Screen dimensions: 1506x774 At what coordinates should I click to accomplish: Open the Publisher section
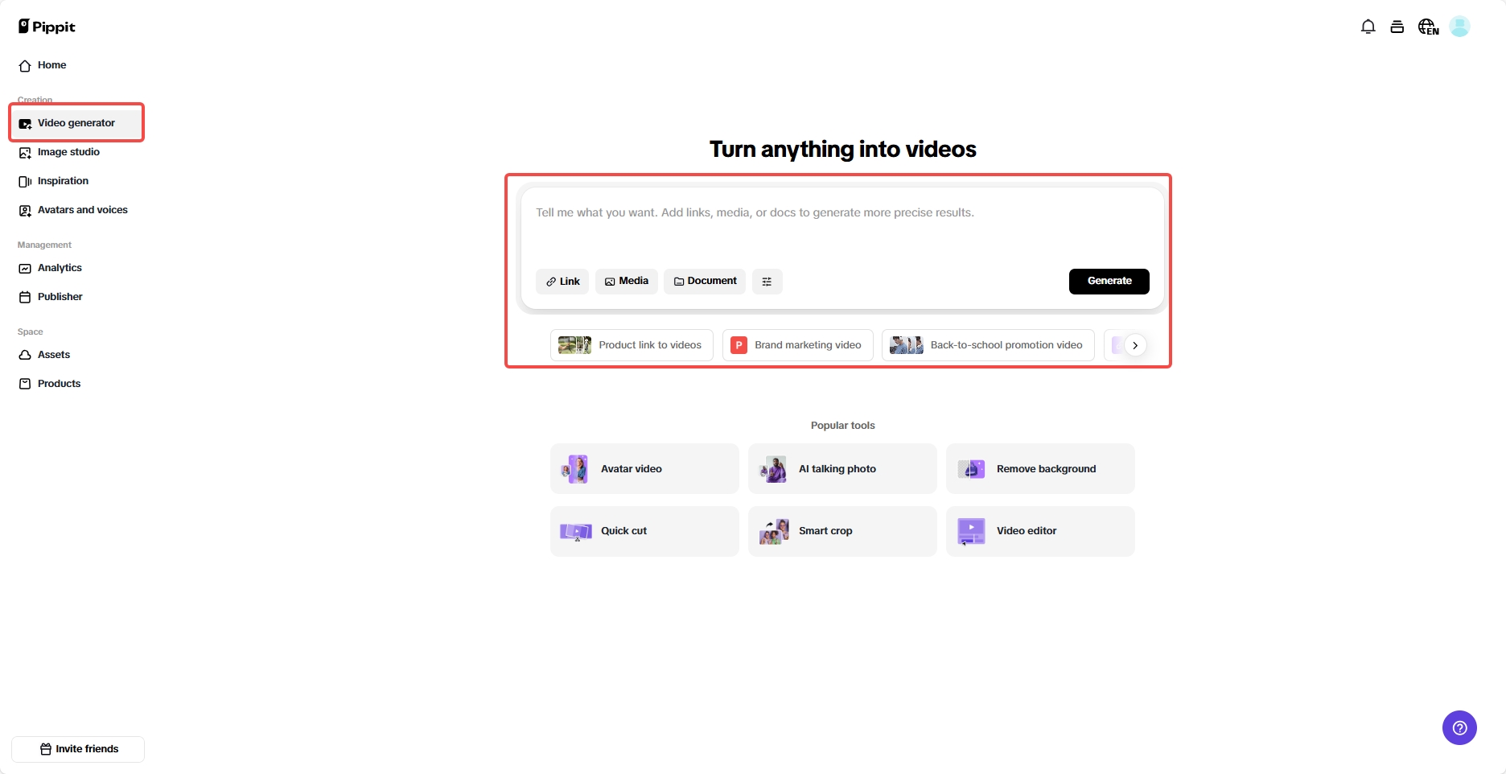(x=60, y=297)
